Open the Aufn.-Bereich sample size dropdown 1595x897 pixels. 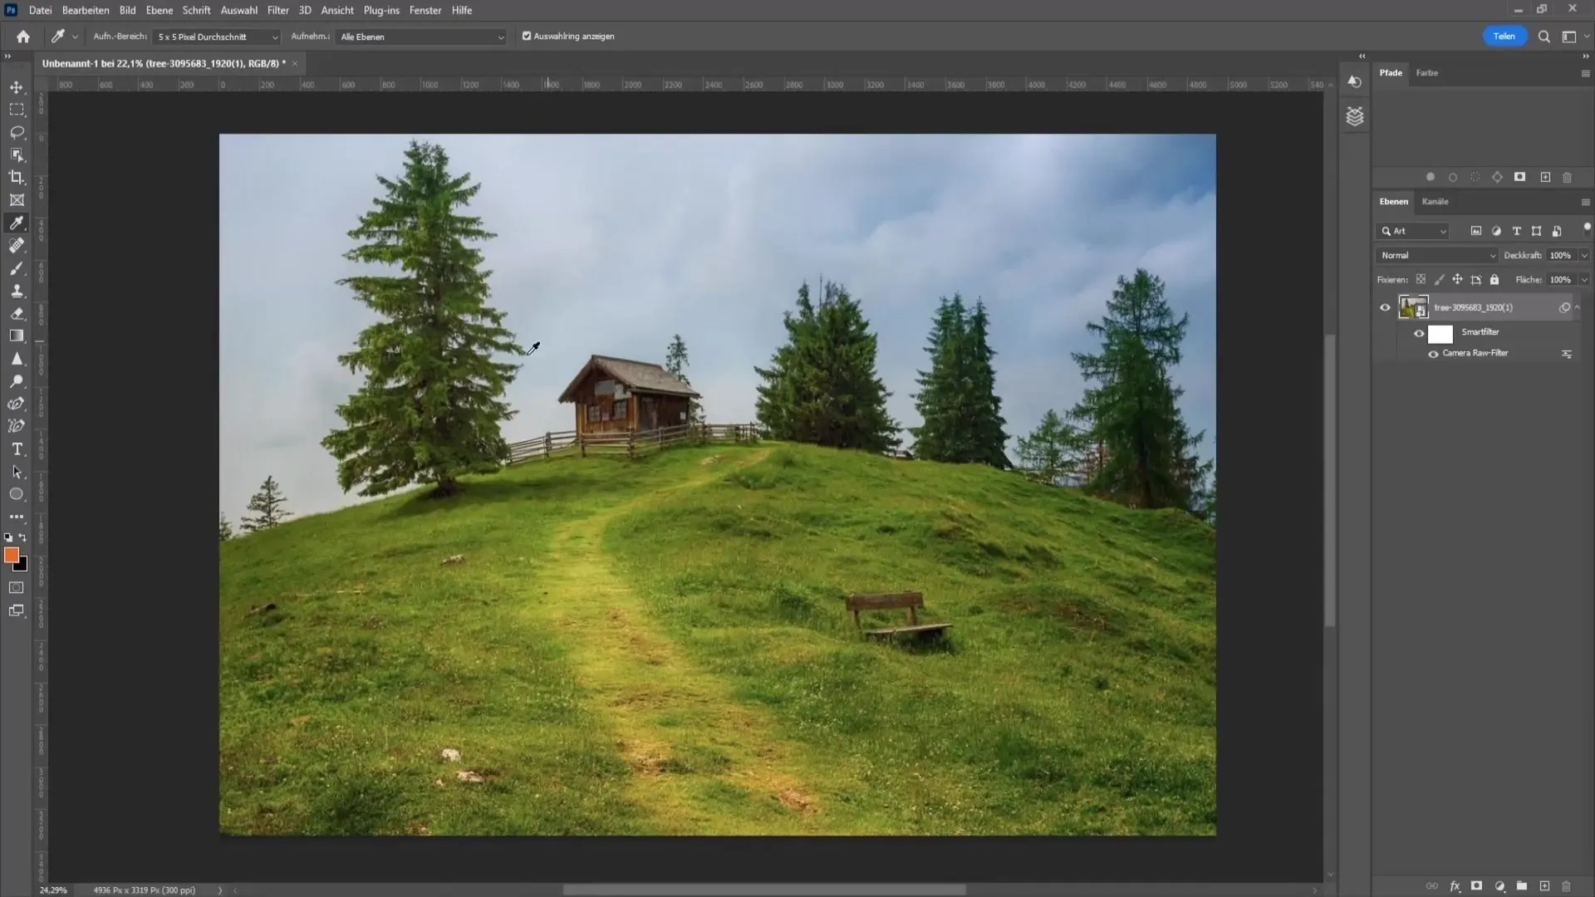[218, 37]
